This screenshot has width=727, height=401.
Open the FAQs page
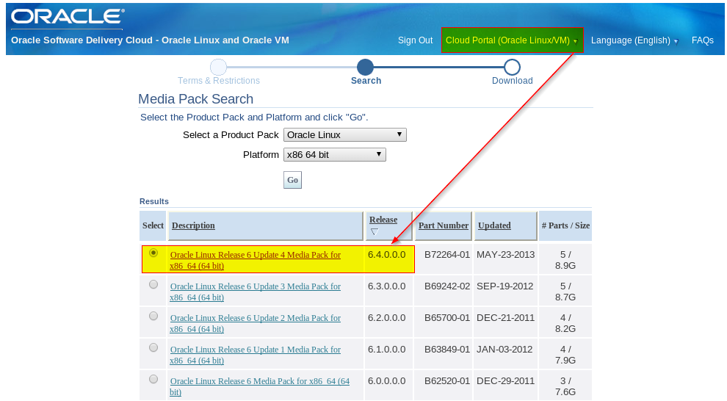click(x=703, y=40)
